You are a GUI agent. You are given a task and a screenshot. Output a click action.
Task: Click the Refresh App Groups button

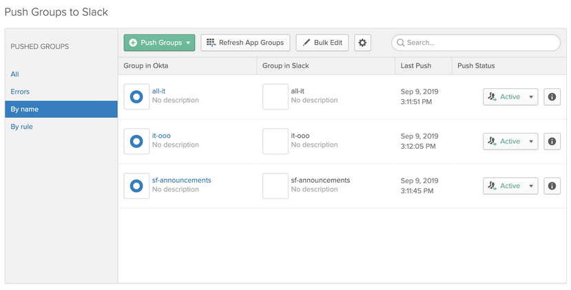245,43
